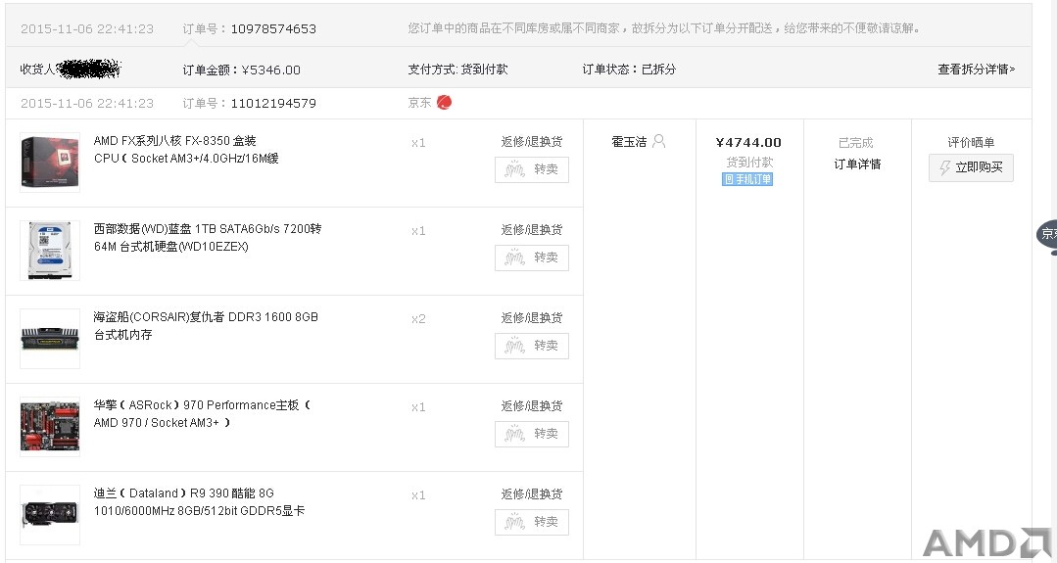The image size is (1057, 563).
Task: Click 返修/退换货 for the ASRock 970 motherboard
Action: pyautogui.click(x=532, y=406)
